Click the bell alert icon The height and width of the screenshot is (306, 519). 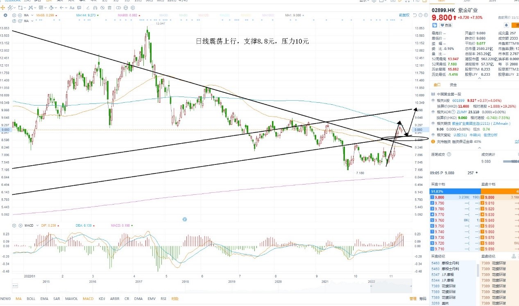506,25
